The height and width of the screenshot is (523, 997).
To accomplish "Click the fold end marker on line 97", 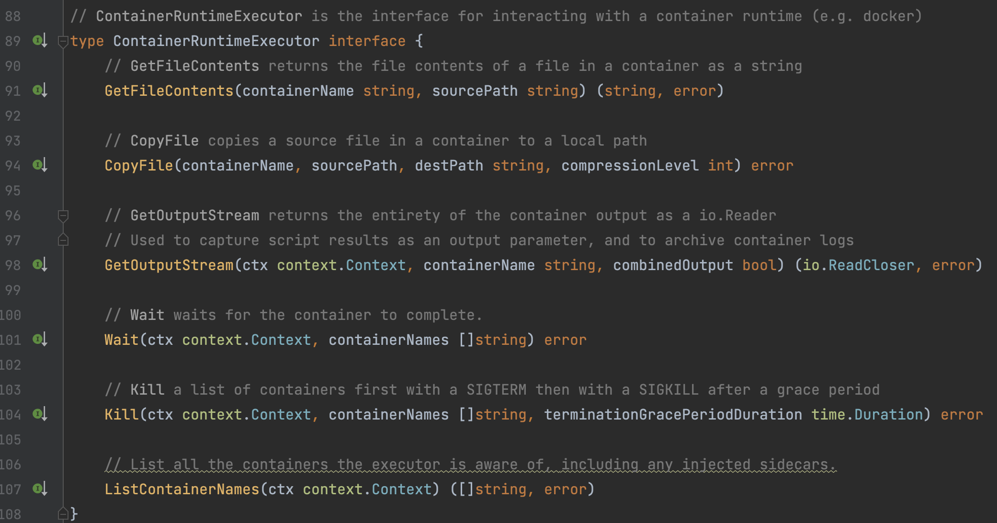I will 63,240.
